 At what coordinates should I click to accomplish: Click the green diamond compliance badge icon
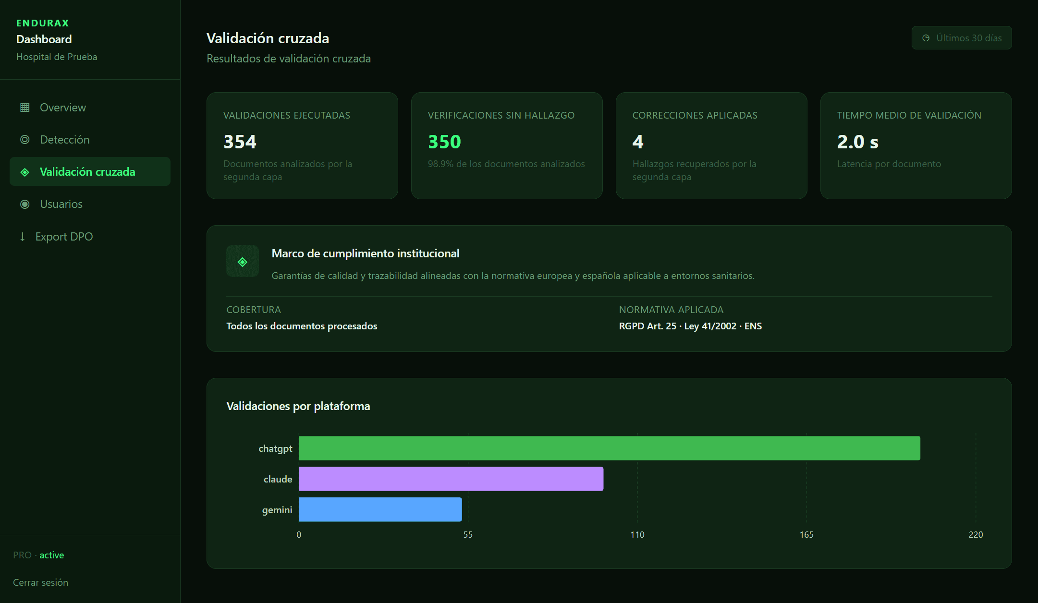[x=242, y=261]
